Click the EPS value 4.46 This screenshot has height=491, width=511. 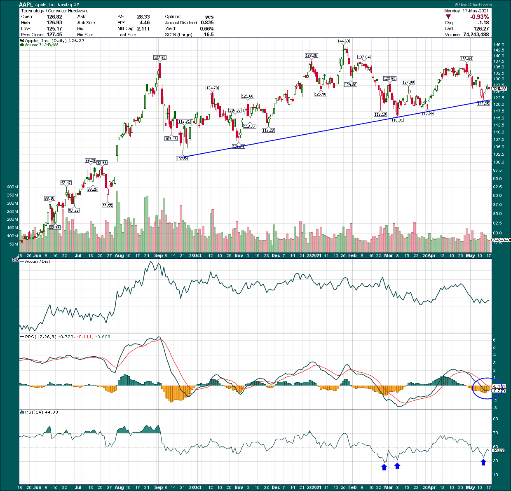[x=145, y=23]
